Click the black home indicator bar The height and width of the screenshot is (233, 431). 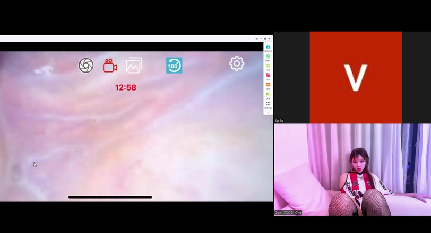point(110,197)
